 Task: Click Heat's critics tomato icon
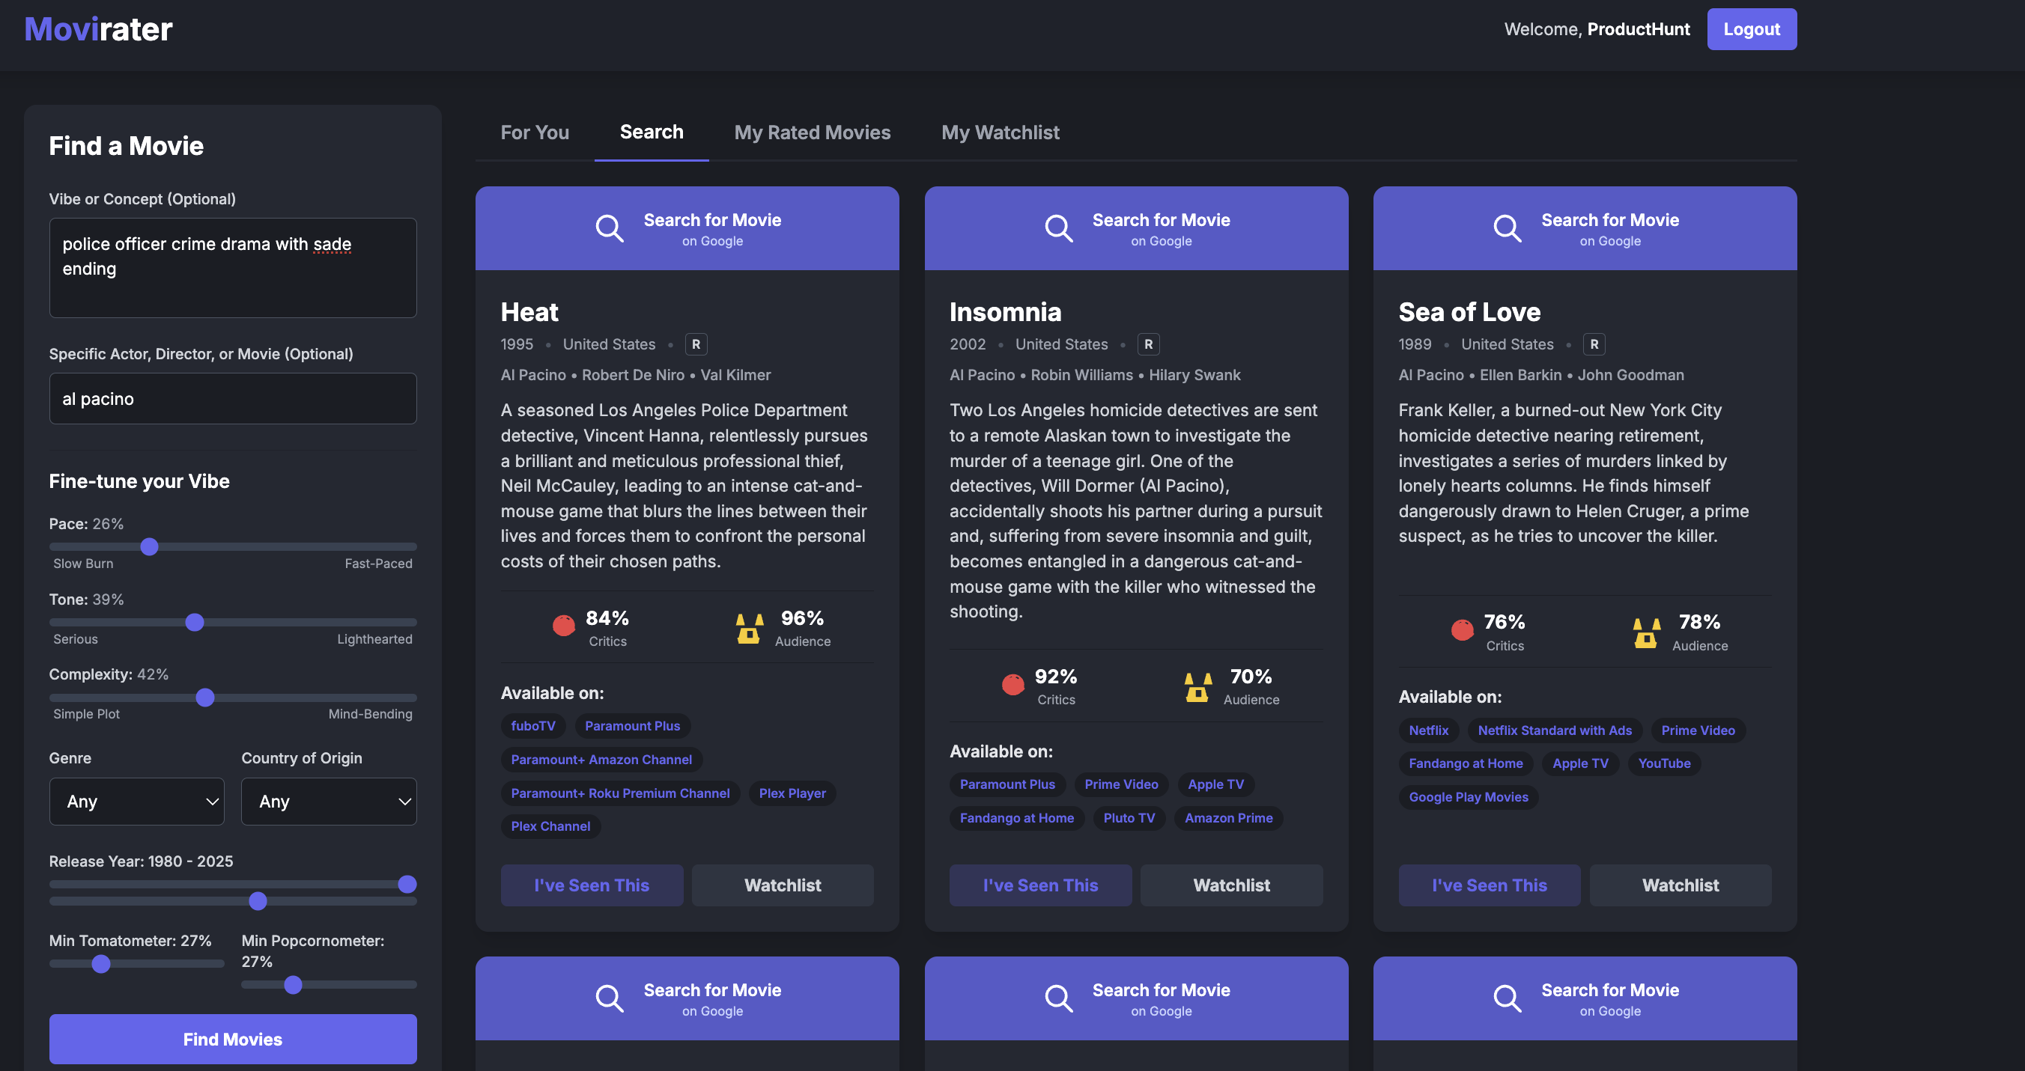pos(564,626)
